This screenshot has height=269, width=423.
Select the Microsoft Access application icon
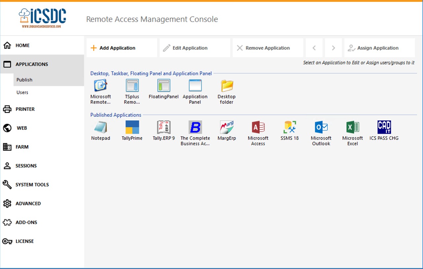pos(258,127)
